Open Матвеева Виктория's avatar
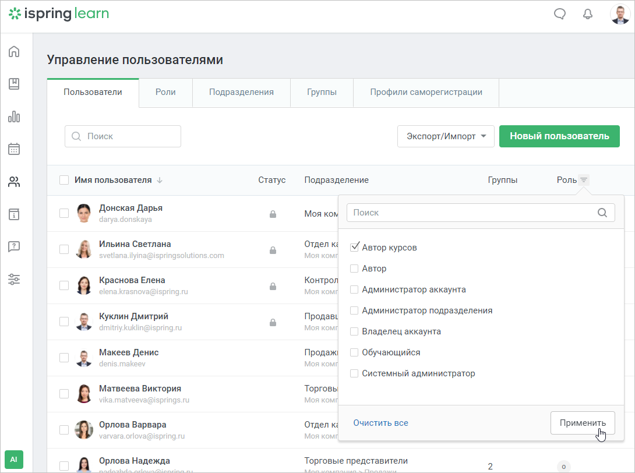635x473 pixels. [84, 394]
